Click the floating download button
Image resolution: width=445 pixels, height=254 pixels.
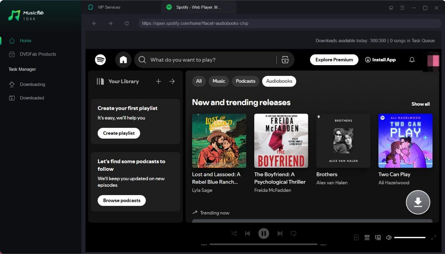click(x=418, y=202)
